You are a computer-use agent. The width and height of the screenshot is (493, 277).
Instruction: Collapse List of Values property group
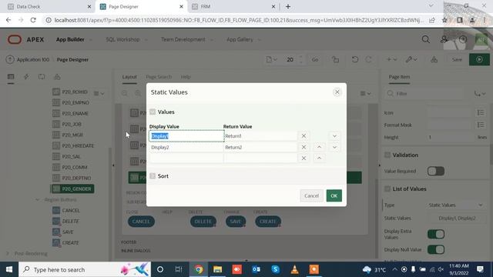pos(387,189)
